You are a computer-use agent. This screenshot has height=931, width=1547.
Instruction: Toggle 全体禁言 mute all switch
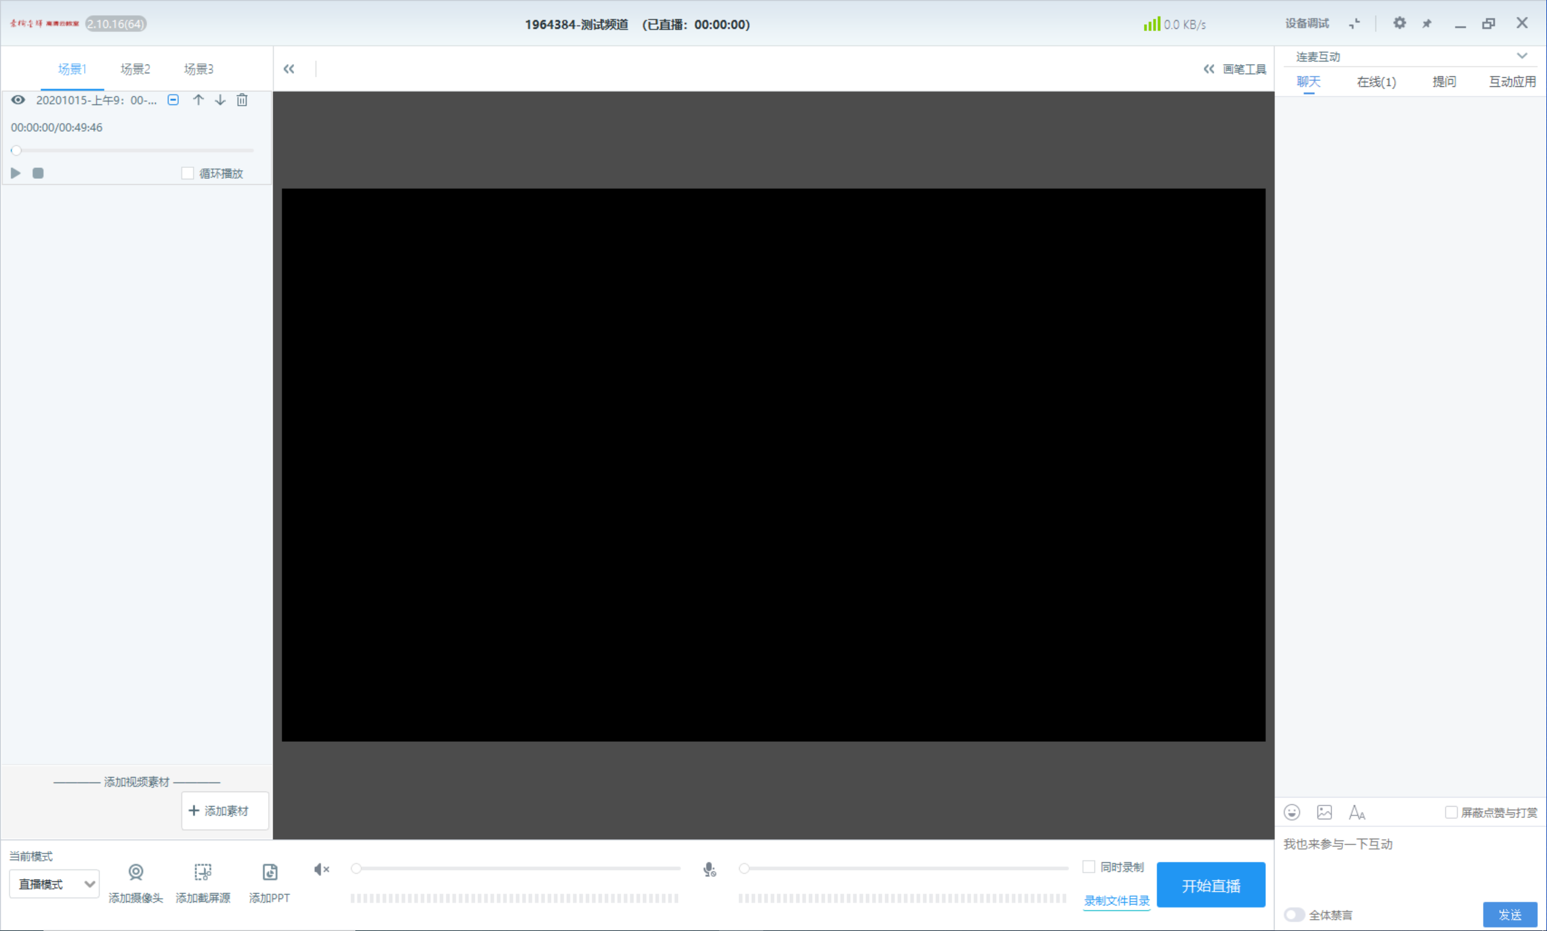click(1294, 915)
